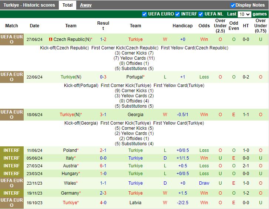Click the Date column header
The height and width of the screenshot is (209, 269).
34,26
